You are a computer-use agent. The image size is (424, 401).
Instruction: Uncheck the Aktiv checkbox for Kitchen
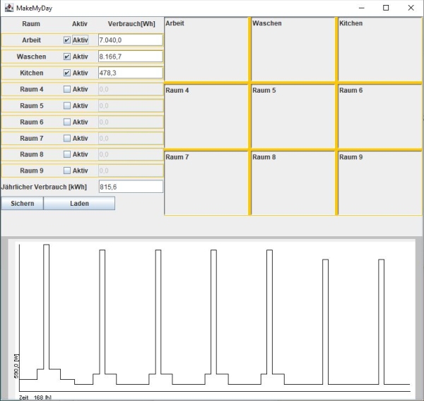[x=67, y=73]
